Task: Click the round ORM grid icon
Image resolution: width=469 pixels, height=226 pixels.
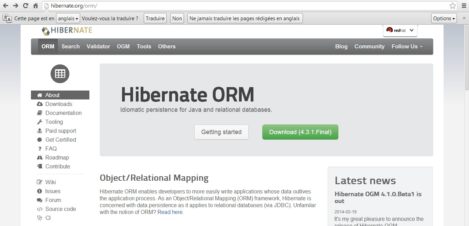Action: click(x=60, y=74)
